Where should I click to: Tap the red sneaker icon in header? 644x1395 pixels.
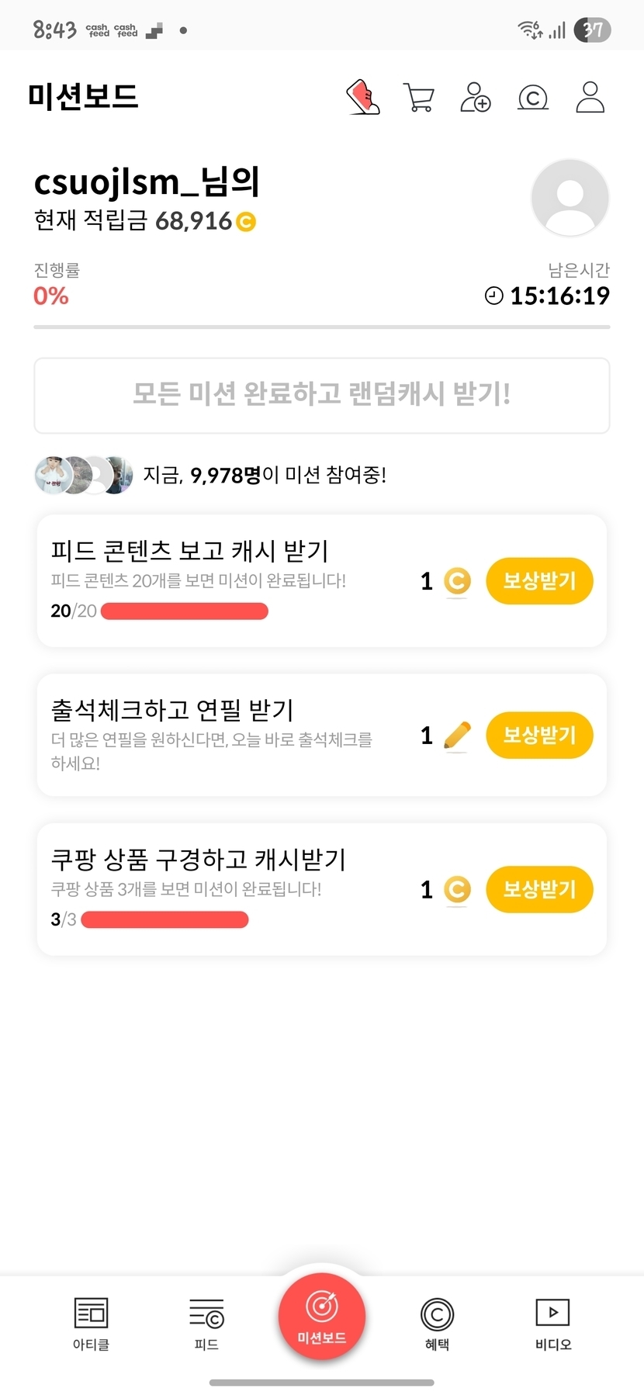point(362,97)
